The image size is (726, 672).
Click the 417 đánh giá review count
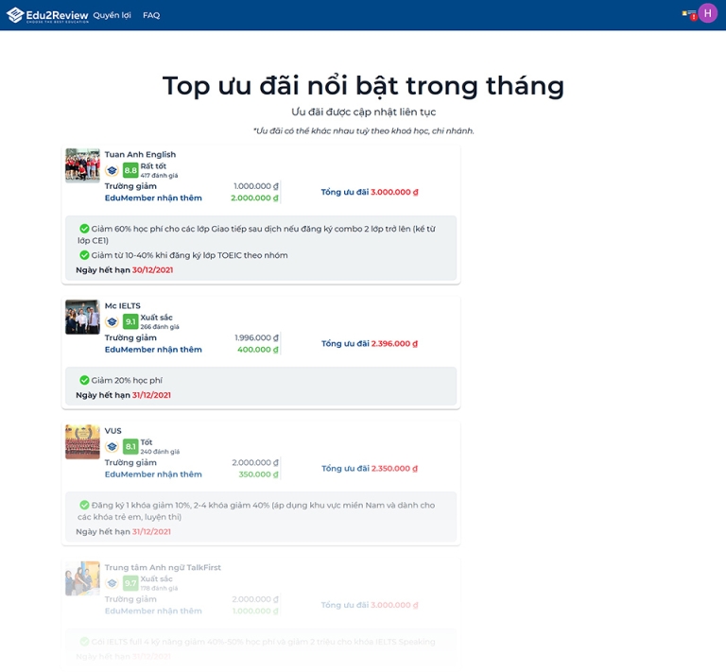[159, 176]
